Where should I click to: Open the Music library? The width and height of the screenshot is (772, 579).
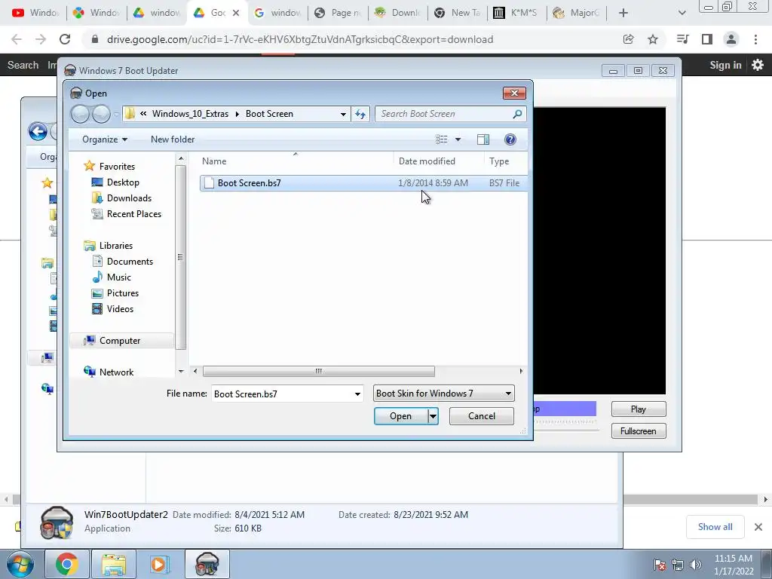(118, 277)
